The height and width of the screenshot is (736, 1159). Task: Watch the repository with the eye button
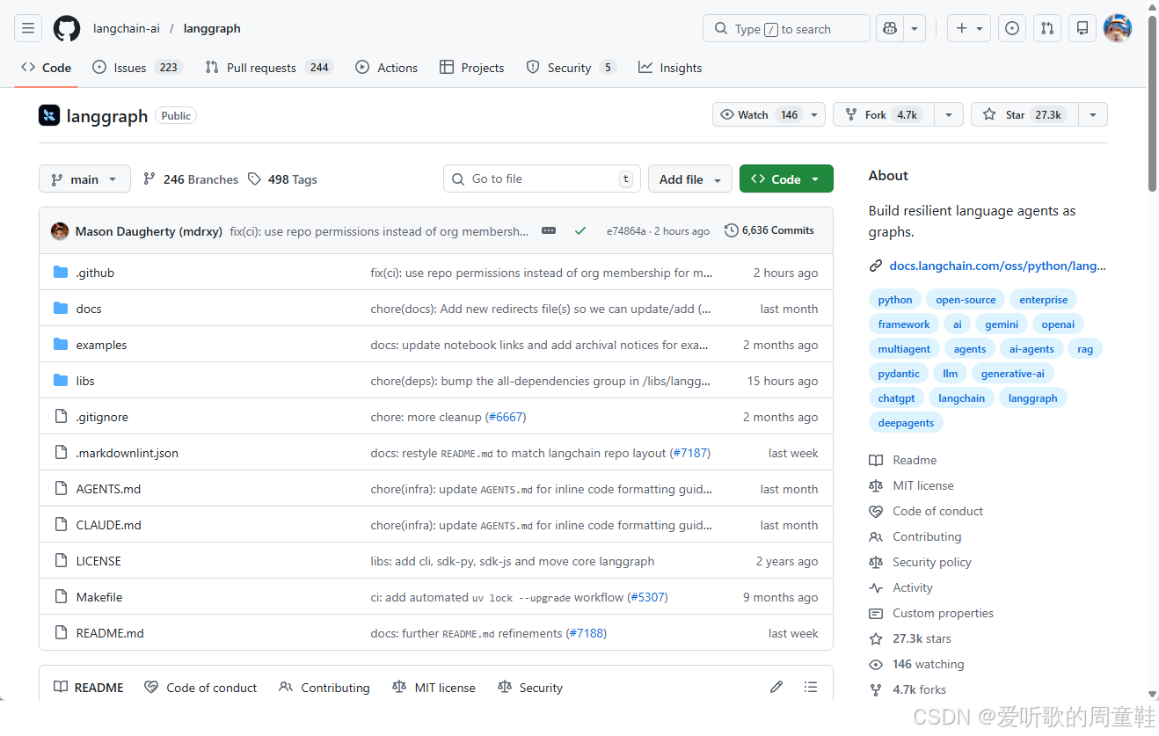tap(760, 115)
